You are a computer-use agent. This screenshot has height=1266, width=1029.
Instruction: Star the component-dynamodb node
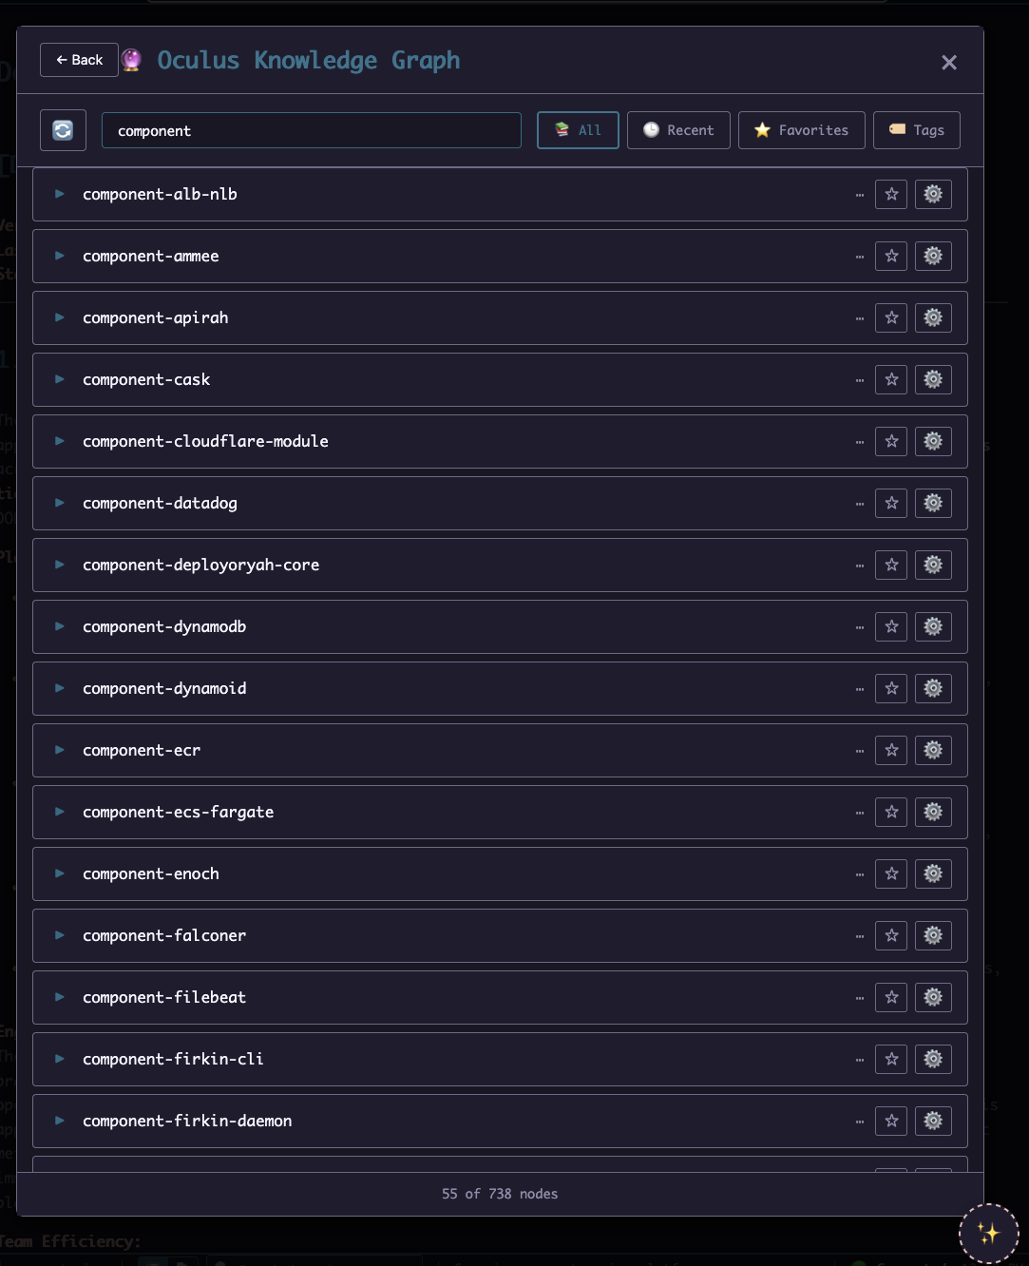(891, 626)
